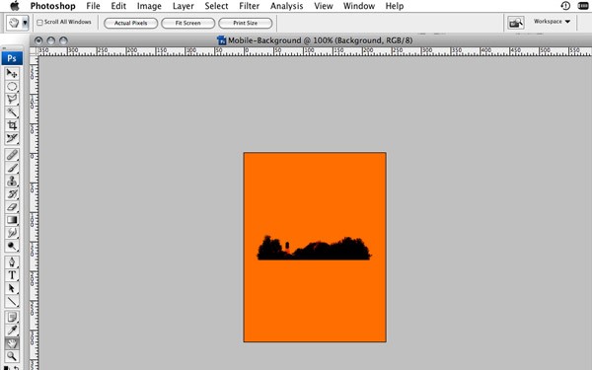Viewport: 592px width, 370px height.
Task: Choose the Path Selection tool
Action: pyautogui.click(x=12, y=288)
